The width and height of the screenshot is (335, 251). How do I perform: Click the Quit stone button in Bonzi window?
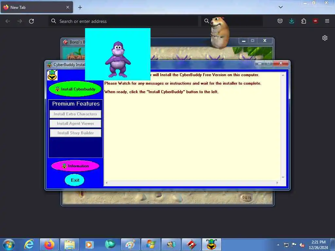[247, 198]
